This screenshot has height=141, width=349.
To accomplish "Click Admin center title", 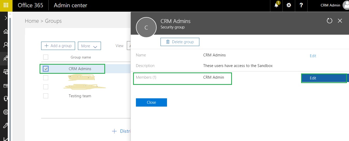I will [70, 5].
